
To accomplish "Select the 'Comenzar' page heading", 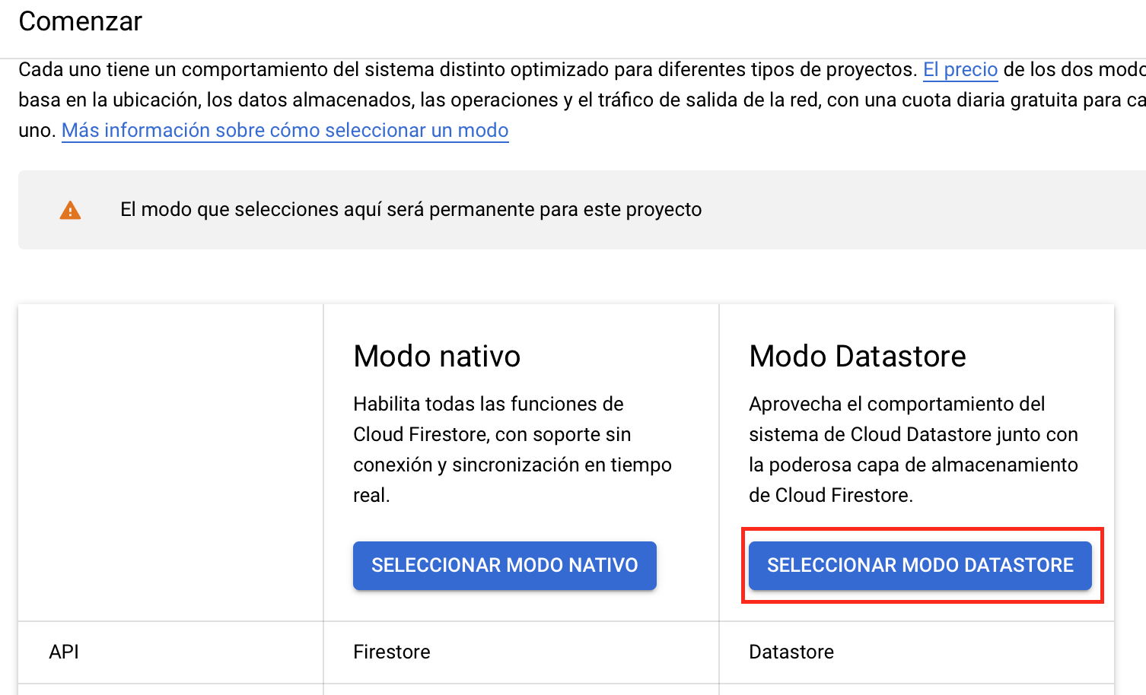I will point(81,21).
